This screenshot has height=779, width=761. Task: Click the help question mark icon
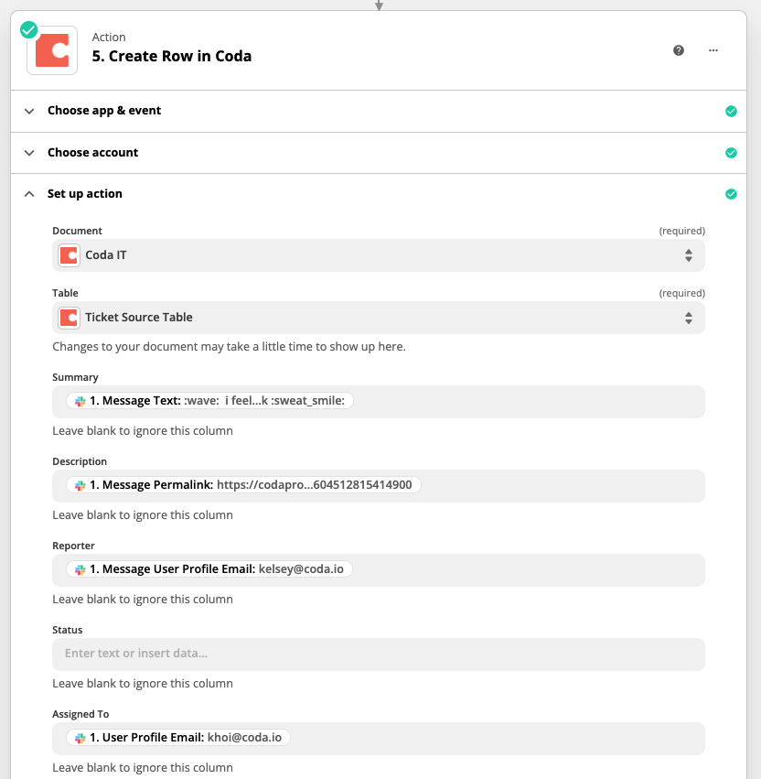pos(679,50)
